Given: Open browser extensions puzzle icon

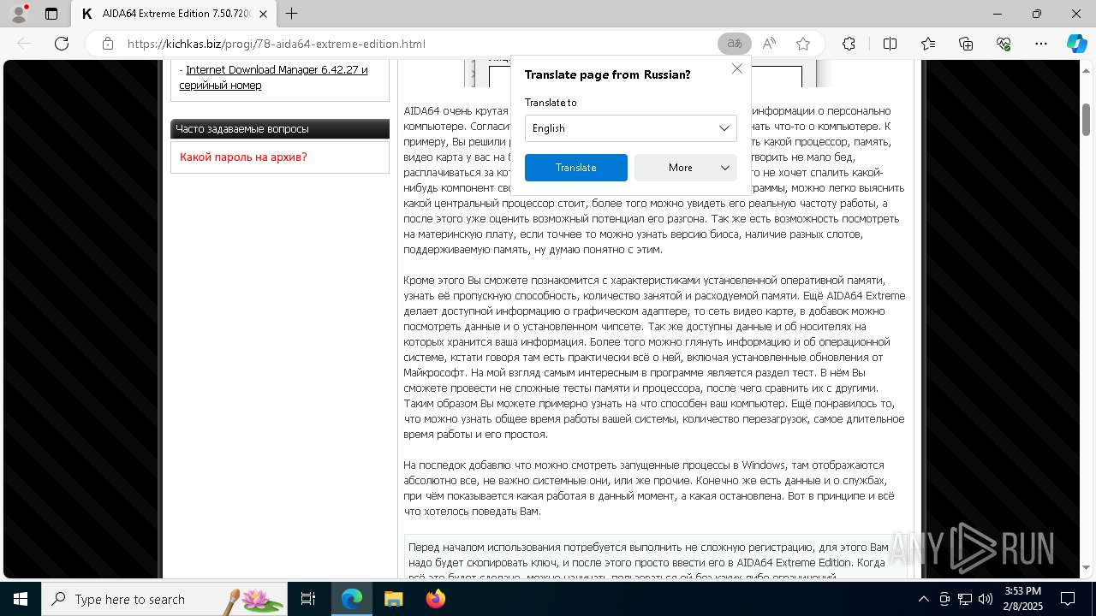Looking at the screenshot, I should pyautogui.click(x=849, y=44).
